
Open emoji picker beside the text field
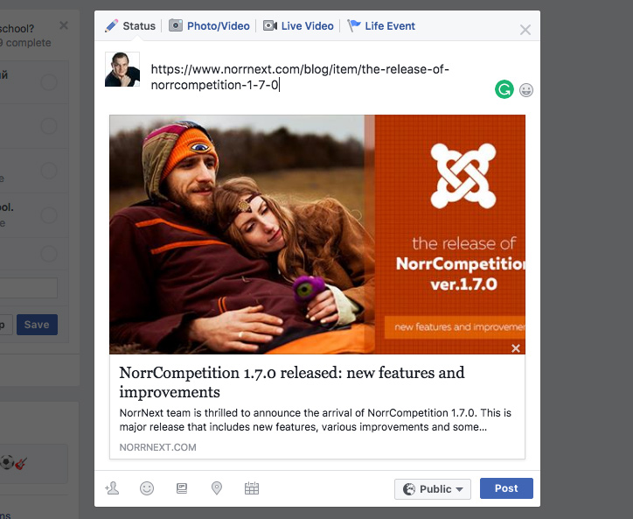(526, 89)
